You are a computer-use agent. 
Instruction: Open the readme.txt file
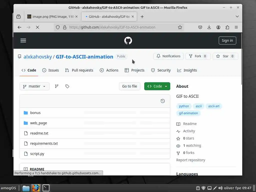[x=39, y=133]
